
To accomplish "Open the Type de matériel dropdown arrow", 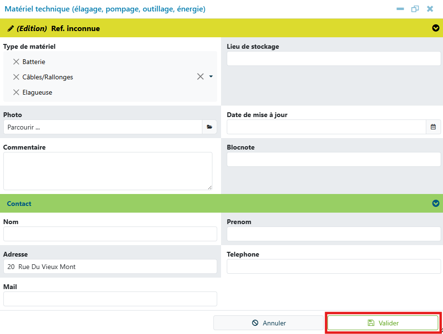I will pyautogui.click(x=211, y=76).
